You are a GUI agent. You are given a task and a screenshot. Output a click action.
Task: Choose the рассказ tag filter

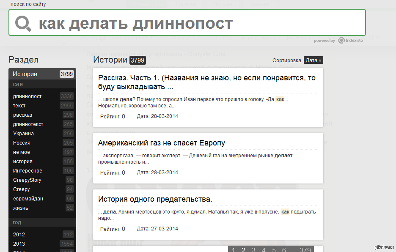[x=22, y=115]
